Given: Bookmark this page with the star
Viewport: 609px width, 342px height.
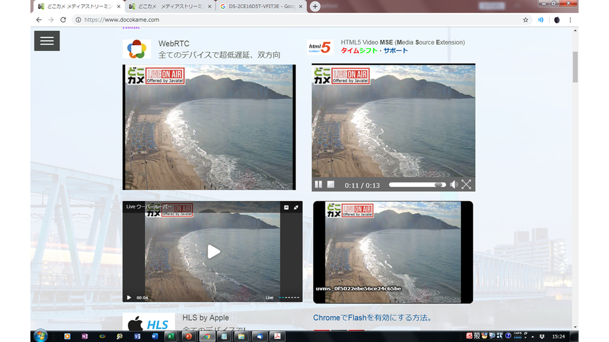Looking at the screenshot, I should [x=526, y=20].
